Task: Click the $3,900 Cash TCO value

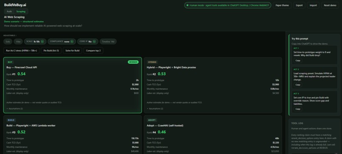Action: point(275,84)
